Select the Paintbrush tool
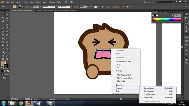Image resolution: width=189 pixels, height=106 pixels. (x=3, y=28)
